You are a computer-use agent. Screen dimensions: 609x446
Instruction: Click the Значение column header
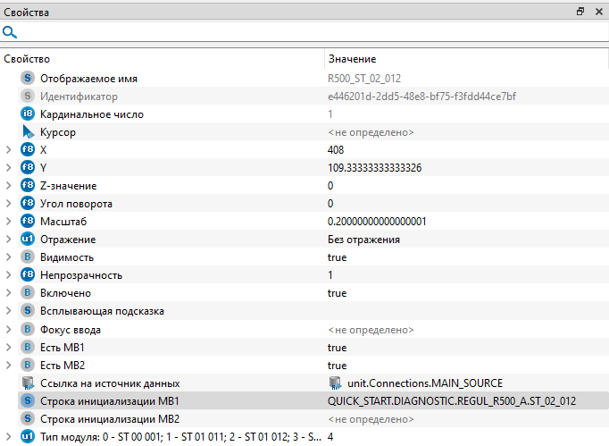464,58
